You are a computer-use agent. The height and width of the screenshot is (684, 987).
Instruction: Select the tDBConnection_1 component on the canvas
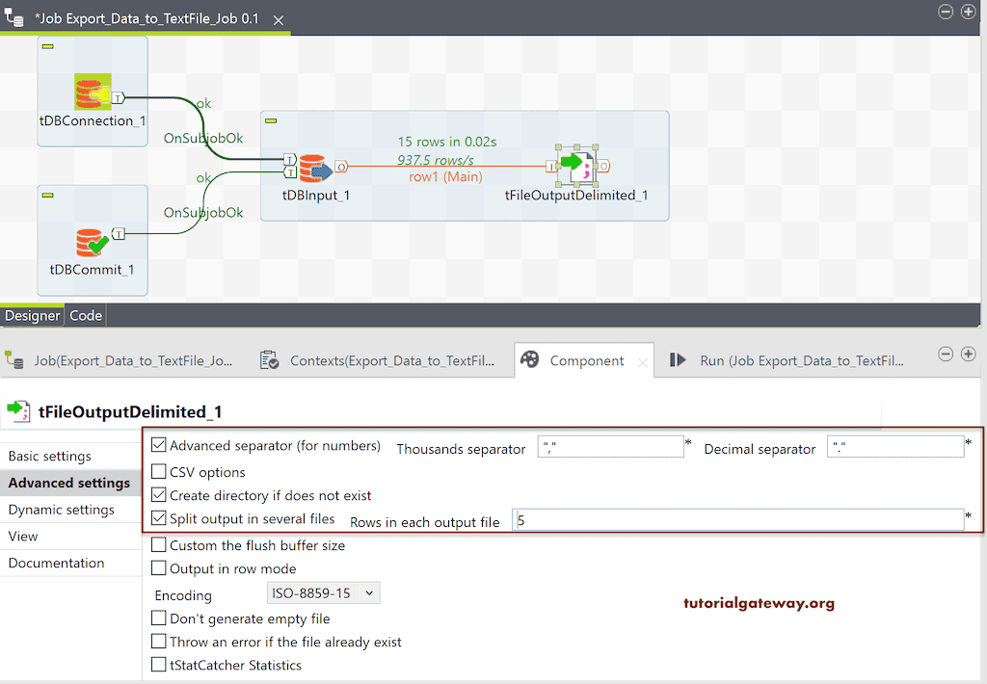92,91
